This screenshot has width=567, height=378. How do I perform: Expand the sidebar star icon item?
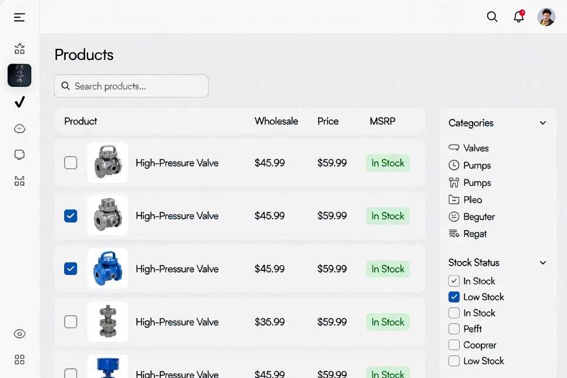tap(19, 49)
